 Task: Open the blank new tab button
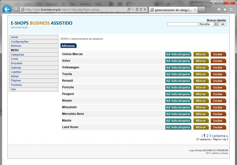[201, 10]
